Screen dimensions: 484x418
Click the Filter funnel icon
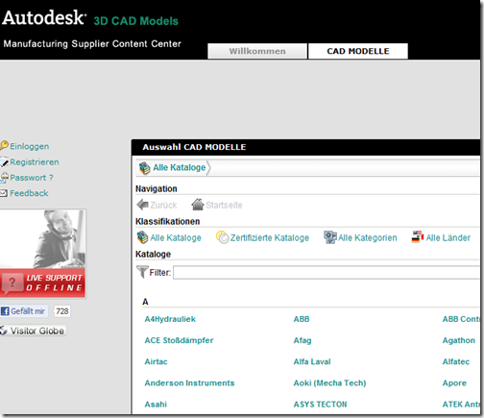tap(142, 272)
